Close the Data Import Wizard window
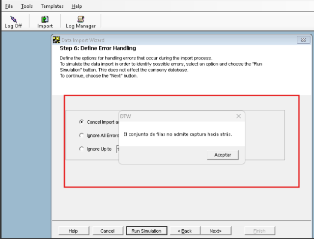Image resolution: width=314 pixels, height=239 pixels. coord(302,40)
